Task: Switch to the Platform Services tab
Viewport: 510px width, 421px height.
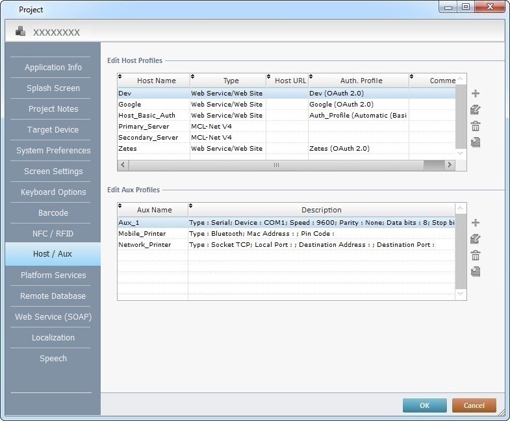Action: coord(53,275)
